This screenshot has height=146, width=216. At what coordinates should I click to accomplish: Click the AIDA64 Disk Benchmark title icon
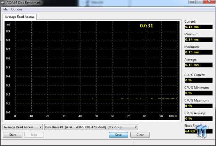pos(3,2)
